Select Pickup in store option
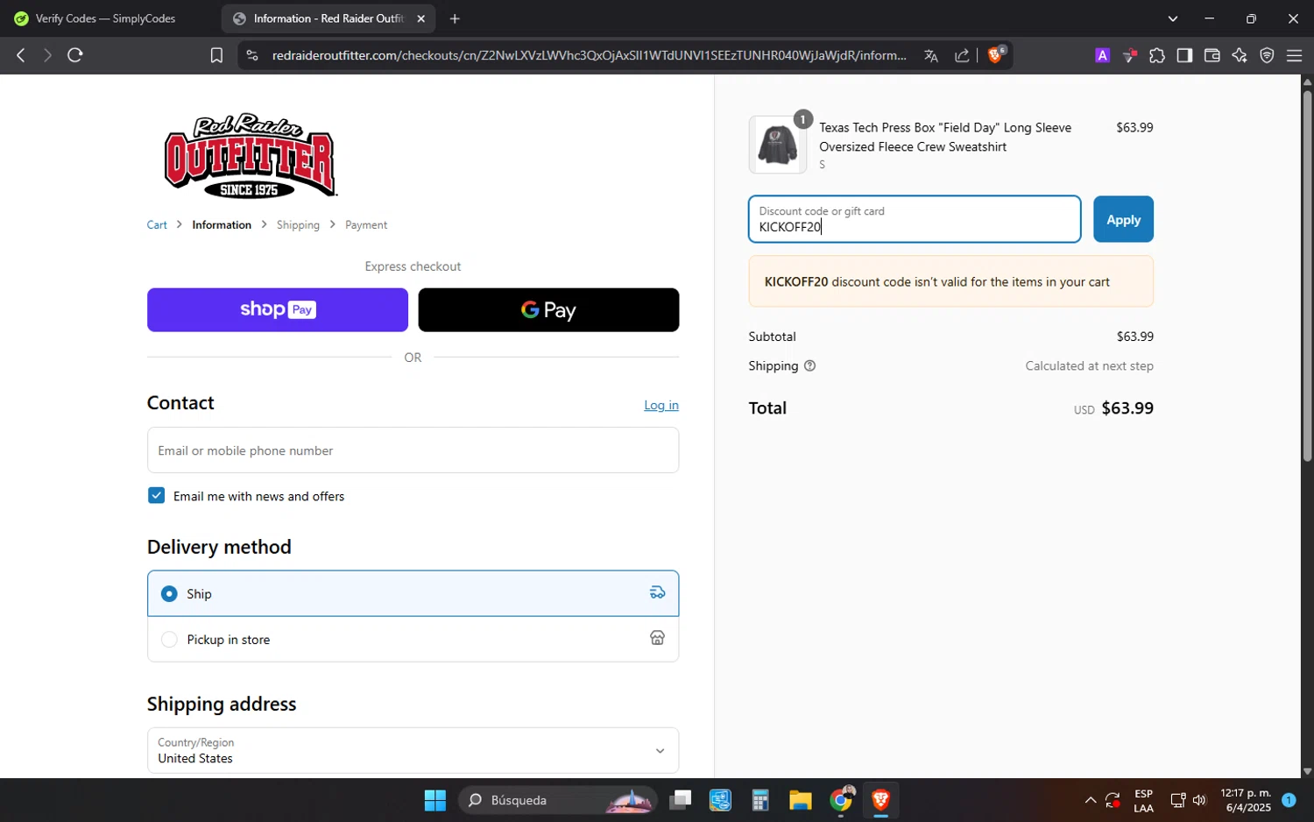 point(413,640)
